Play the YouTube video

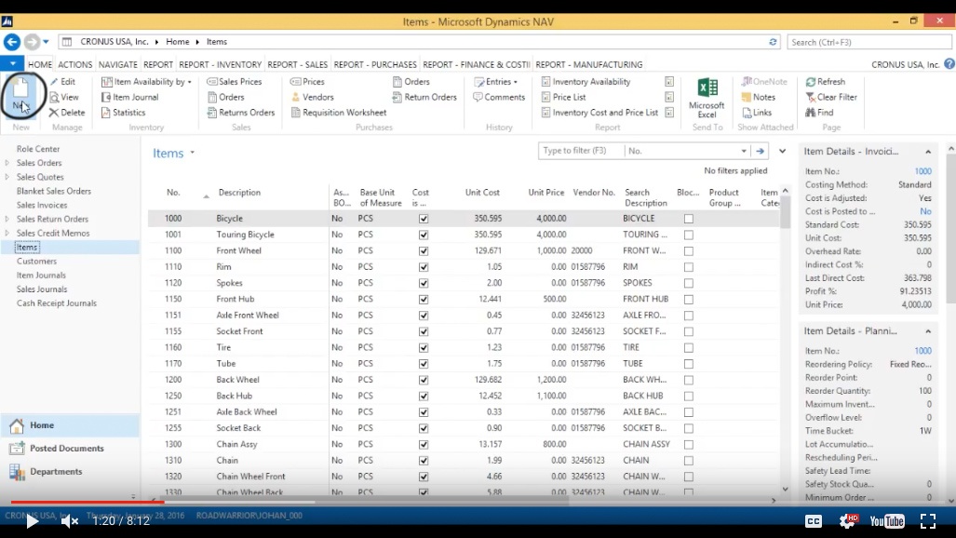(32, 521)
